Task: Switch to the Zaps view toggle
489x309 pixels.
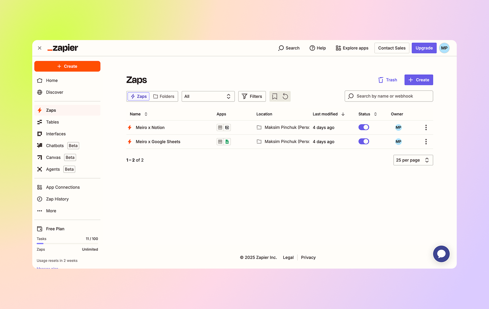Action: (x=139, y=96)
